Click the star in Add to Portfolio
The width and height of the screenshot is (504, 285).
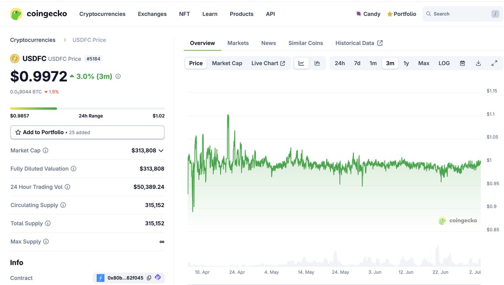tap(18, 132)
